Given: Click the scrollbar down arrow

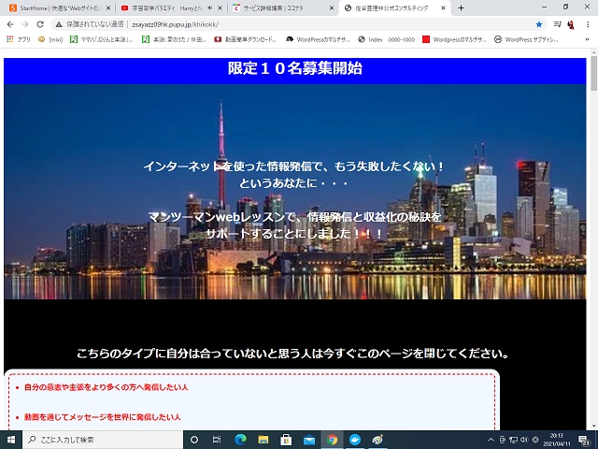Looking at the screenshot, I should click(x=594, y=426).
